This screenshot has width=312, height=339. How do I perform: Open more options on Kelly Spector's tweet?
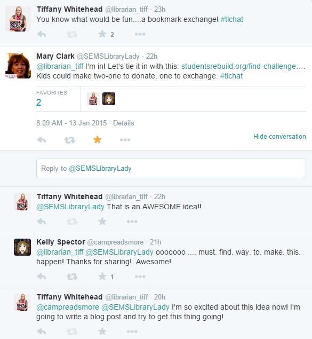click(140, 277)
